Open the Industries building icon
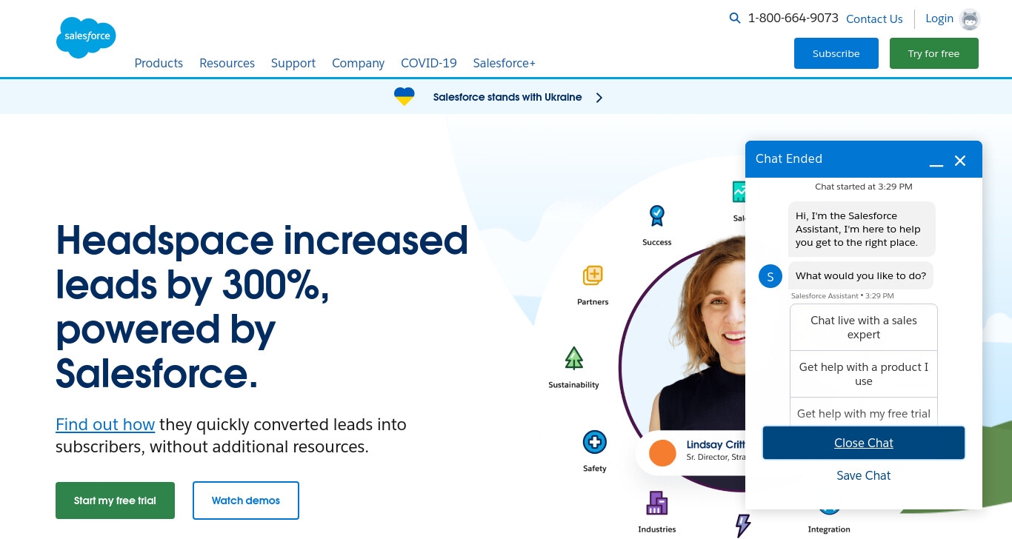Viewport: 1012px width, 539px height. coord(657,503)
